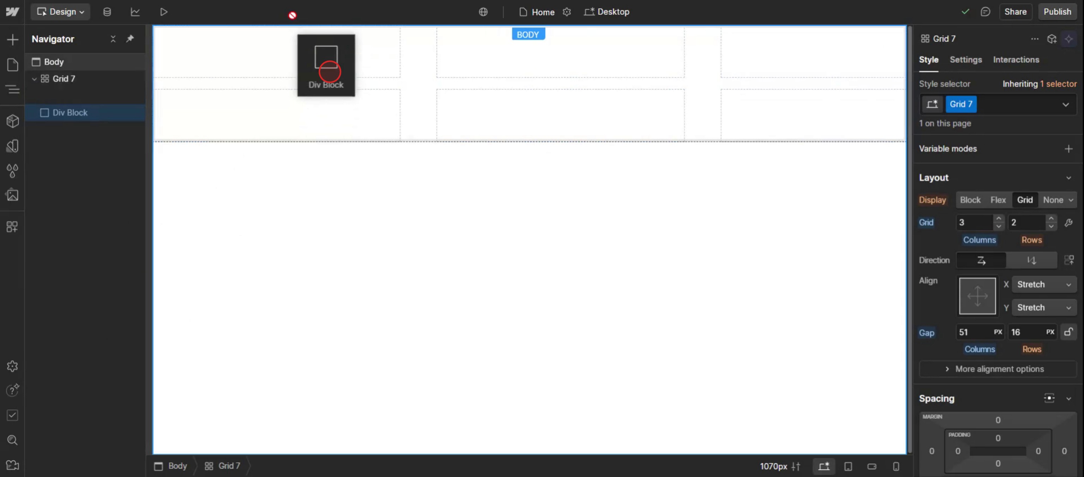This screenshot has width=1084, height=477.
Task: Open the X align Stretch dropdown
Action: pos(1044,285)
